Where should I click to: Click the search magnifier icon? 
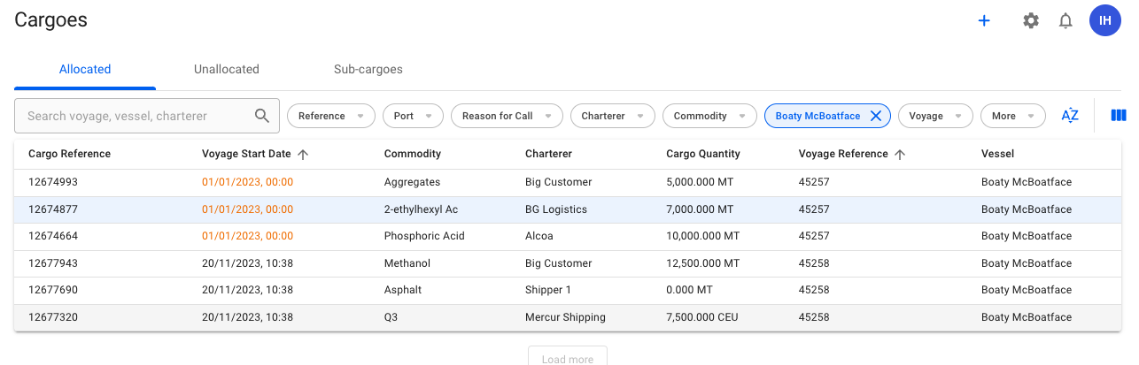[x=262, y=116]
